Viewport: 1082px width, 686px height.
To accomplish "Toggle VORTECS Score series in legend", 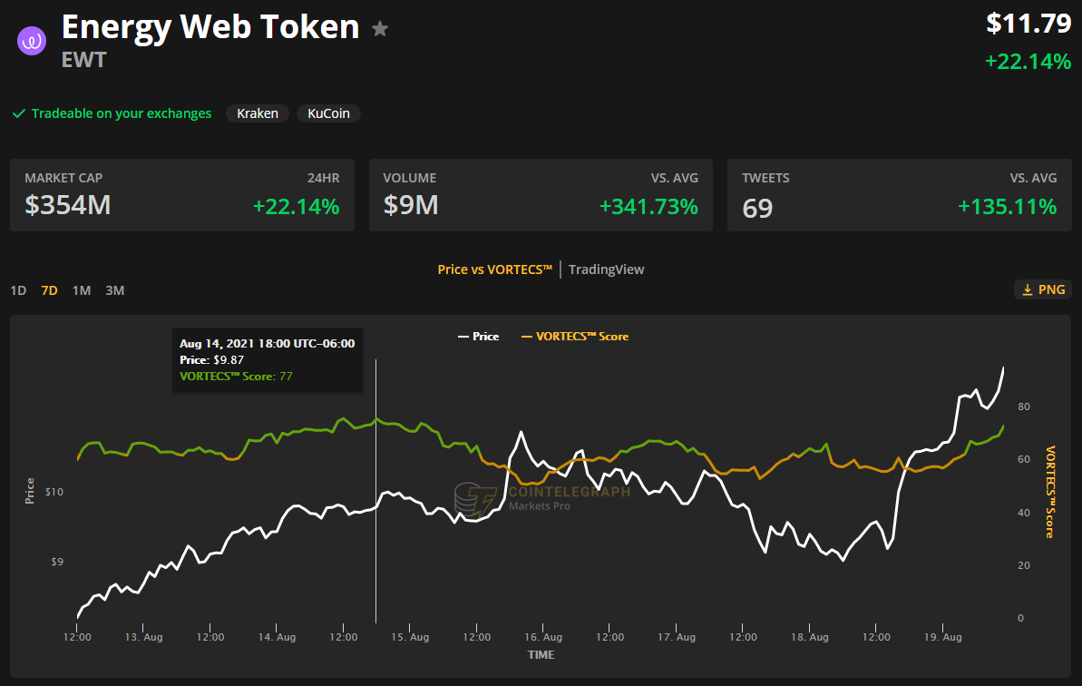I will [574, 337].
